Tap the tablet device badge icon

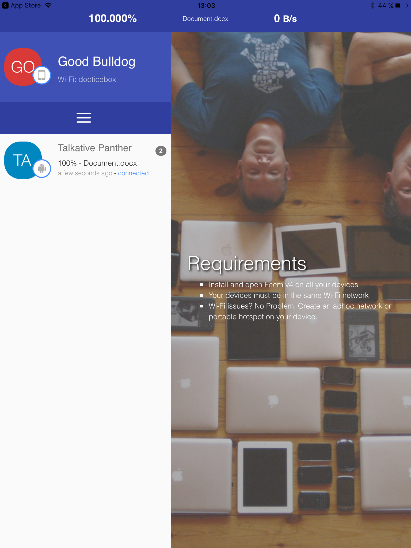(42, 75)
